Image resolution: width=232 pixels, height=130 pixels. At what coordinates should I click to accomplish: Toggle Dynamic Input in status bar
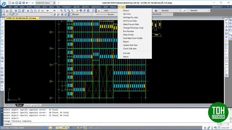[x=67, y=128]
